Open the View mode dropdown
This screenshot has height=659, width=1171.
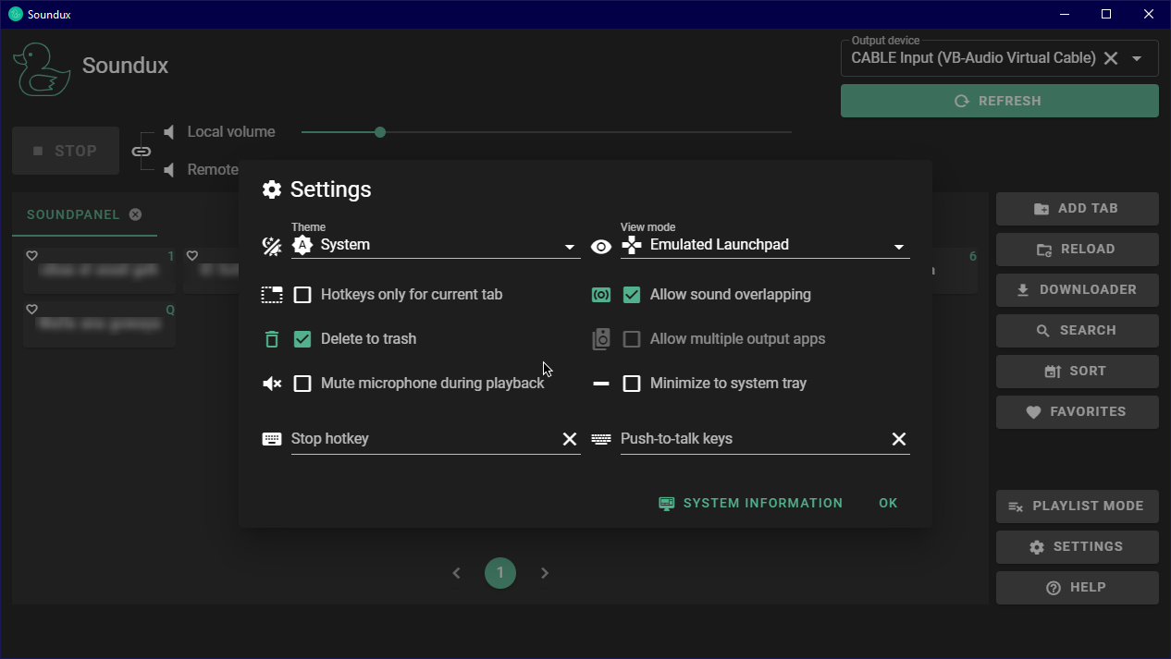[898, 247]
